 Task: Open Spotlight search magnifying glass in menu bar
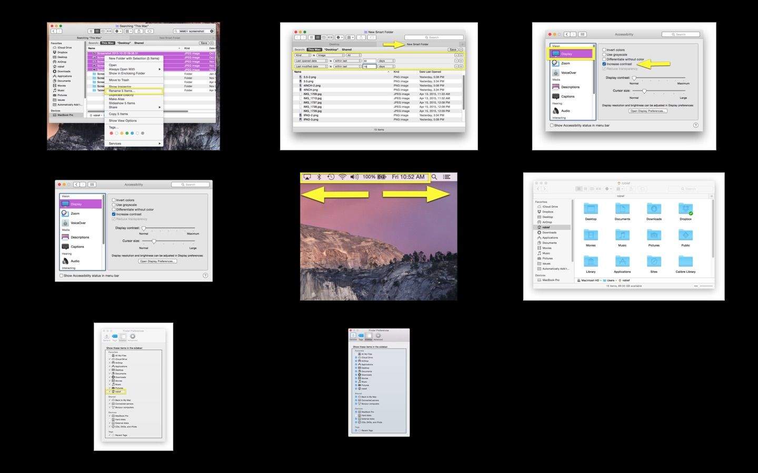click(x=434, y=177)
